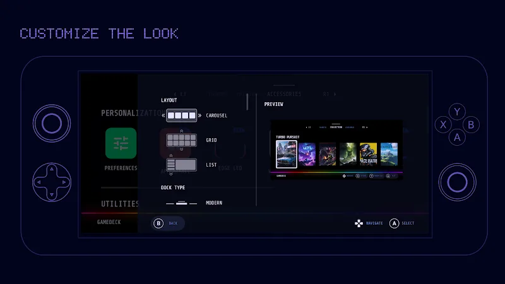Screen dimensions: 505x284
Task: Click the Ace Raiders cover in preview
Action: (x=369, y=154)
